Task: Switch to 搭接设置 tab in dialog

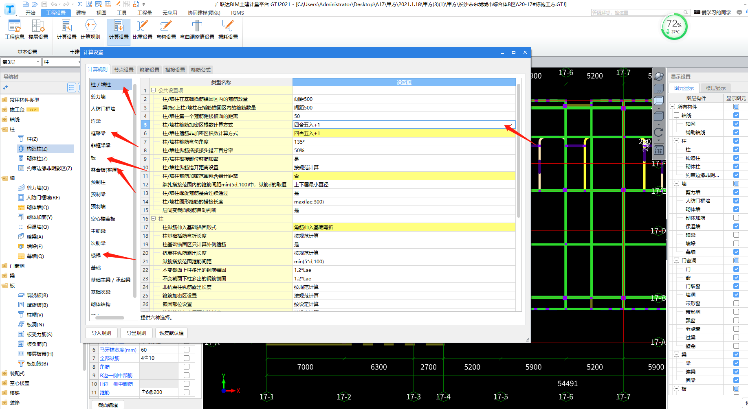Action: click(175, 70)
